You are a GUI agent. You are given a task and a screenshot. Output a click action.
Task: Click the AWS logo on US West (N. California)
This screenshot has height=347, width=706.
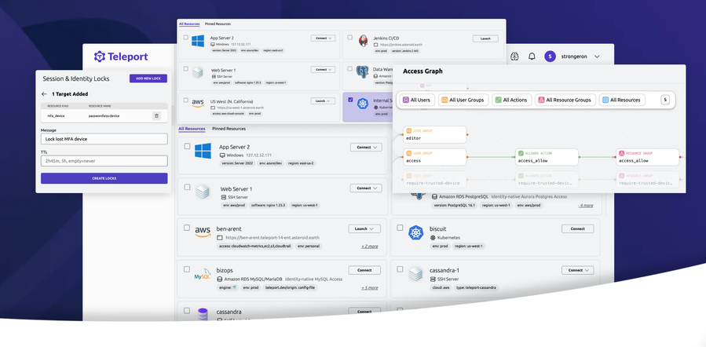click(x=198, y=103)
